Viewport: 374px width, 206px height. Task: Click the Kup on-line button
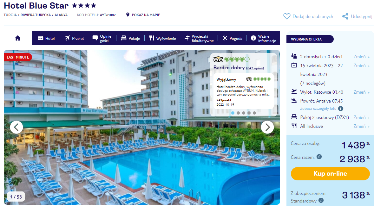coord(330,174)
